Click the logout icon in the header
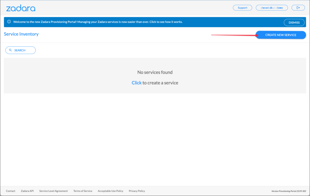 coord(298,8)
